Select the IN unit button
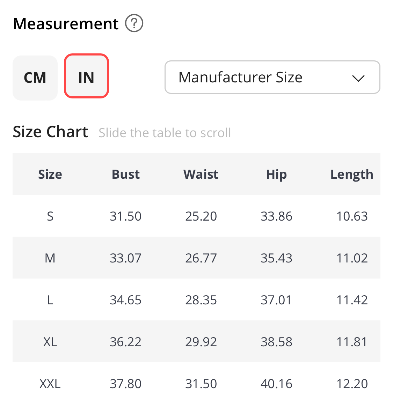Viewport: 393px width, 415px height. [86, 76]
